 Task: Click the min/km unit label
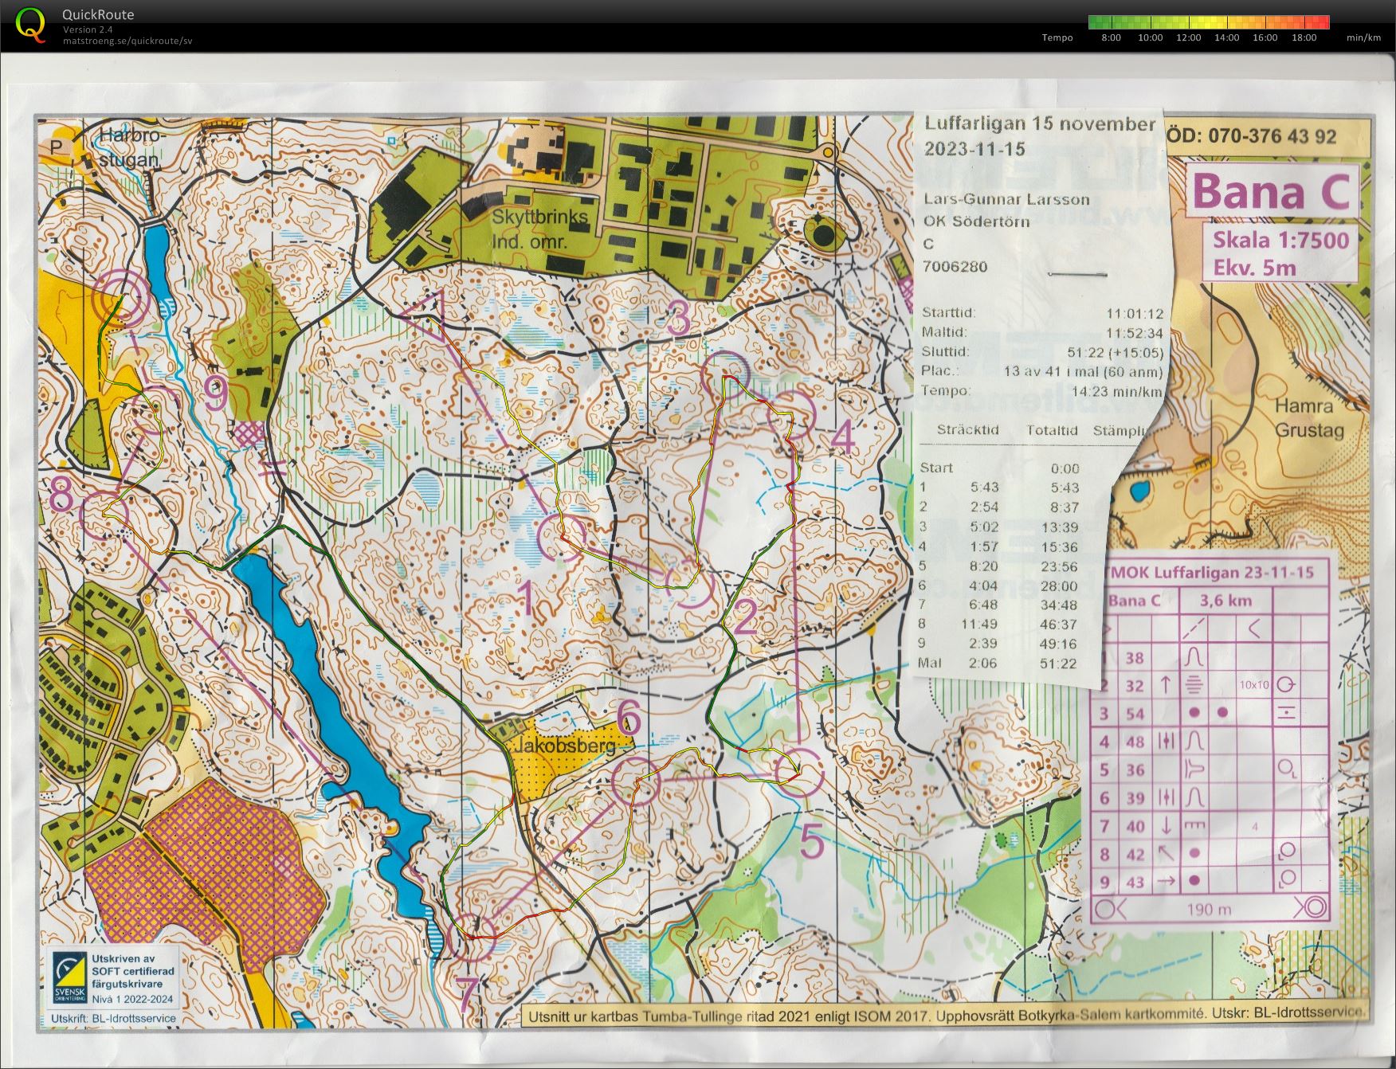pyautogui.click(x=1363, y=37)
